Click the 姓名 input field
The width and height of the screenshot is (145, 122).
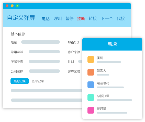(40, 42)
